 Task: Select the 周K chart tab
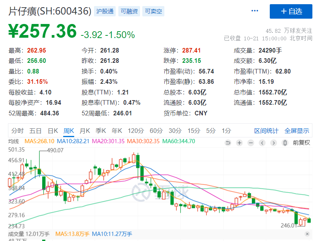[68, 131]
